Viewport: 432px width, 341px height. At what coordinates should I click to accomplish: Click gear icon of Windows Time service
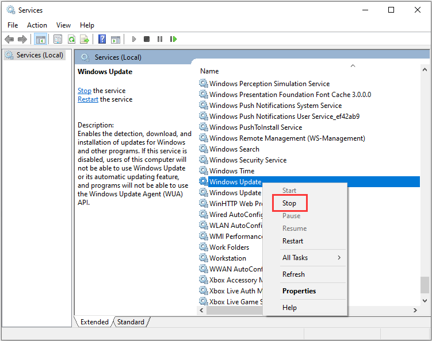point(203,170)
